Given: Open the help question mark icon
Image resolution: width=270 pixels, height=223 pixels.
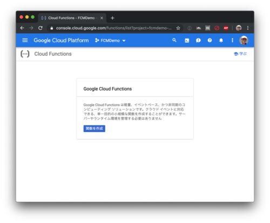Looking at the screenshot, I should click(210, 41).
